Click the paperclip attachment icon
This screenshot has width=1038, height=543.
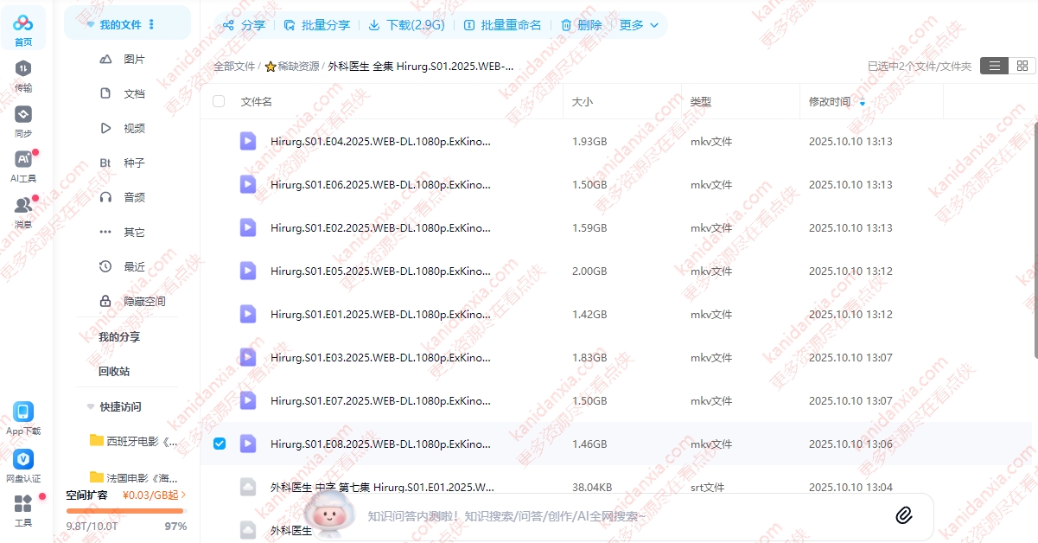pos(903,516)
